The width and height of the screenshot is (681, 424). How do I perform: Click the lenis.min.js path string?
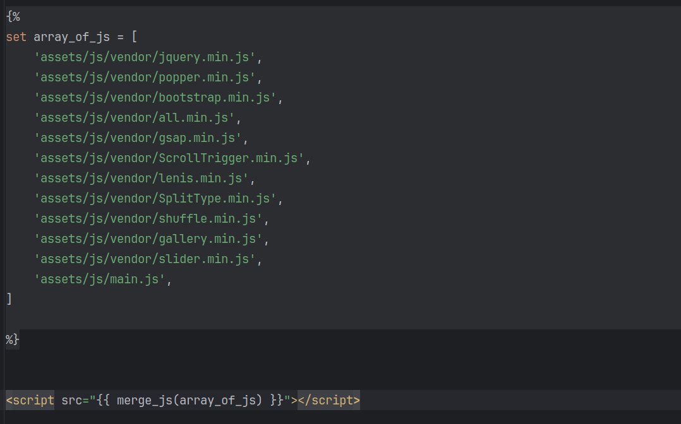tap(141, 179)
